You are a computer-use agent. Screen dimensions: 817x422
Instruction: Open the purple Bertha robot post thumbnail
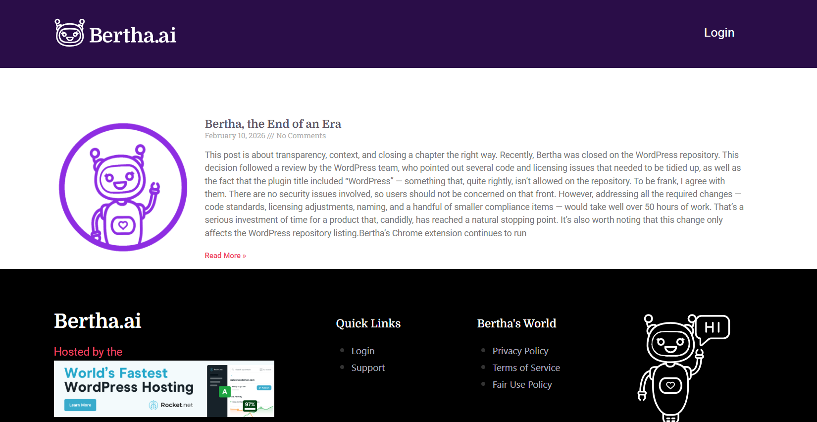click(123, 187)
